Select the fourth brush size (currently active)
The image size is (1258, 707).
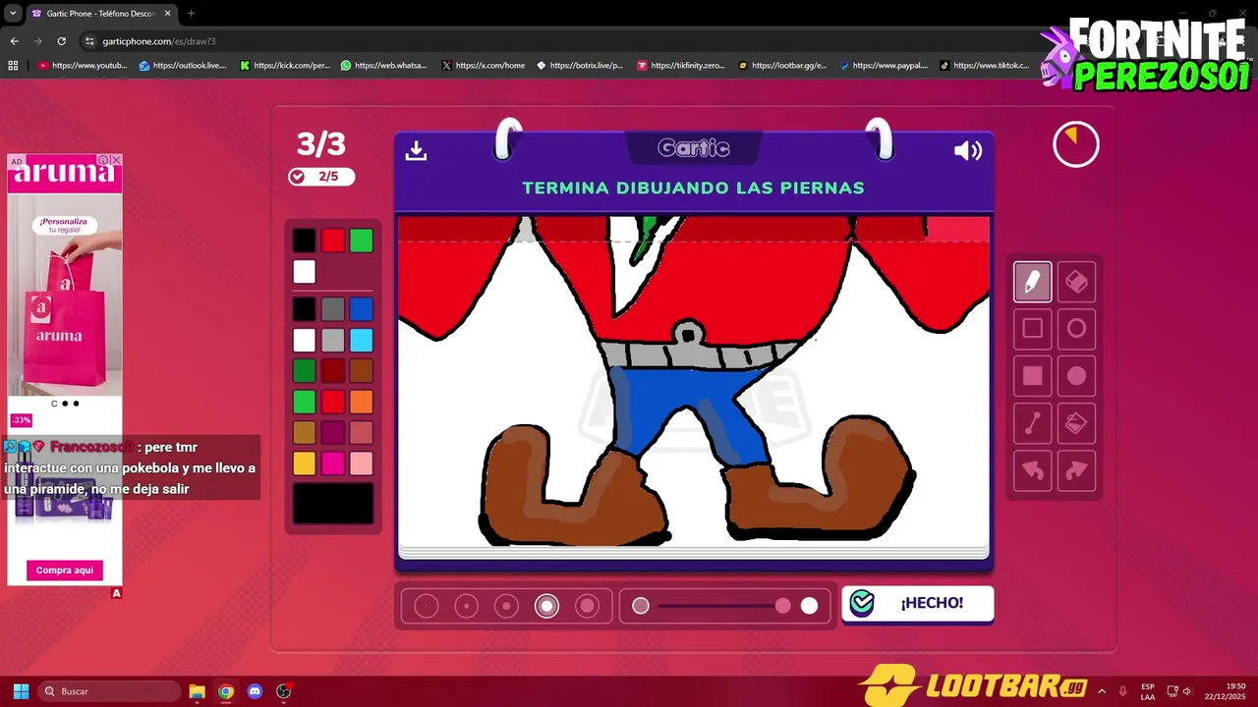(546, 606)
